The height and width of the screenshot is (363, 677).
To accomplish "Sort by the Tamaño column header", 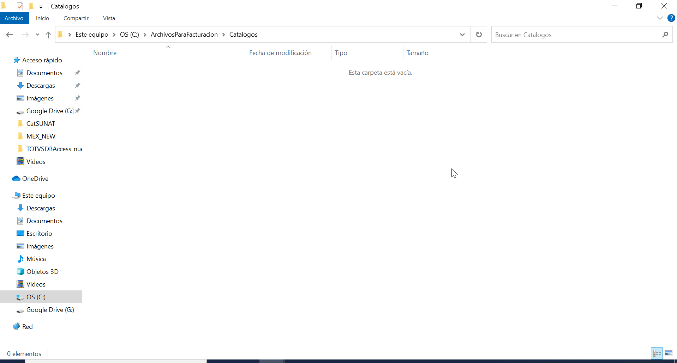I will coord(427,53).
